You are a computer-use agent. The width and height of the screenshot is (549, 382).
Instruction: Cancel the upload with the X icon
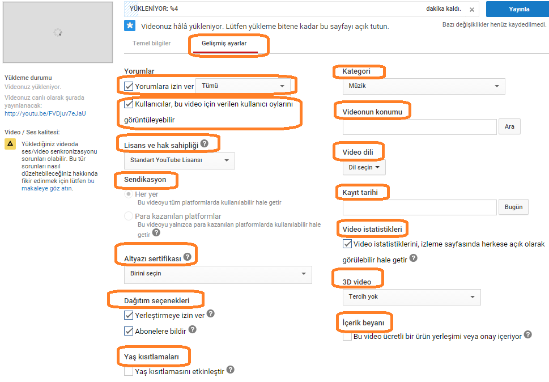472,10
